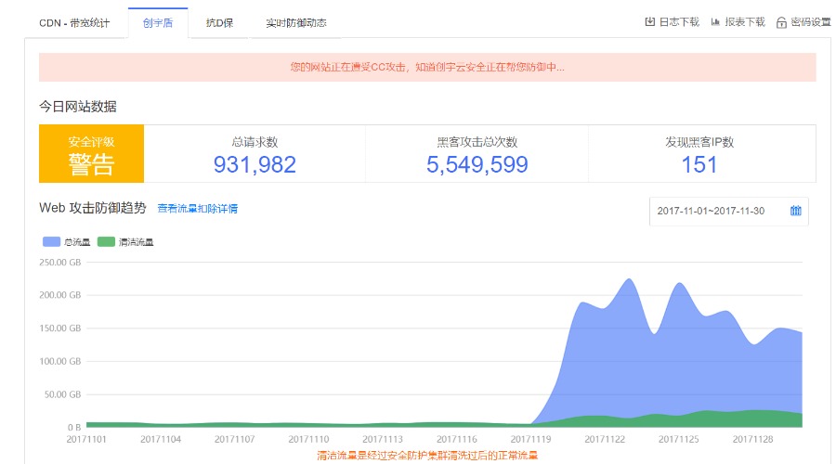Switch to the CDN - 带宽统计 tab
The width and height of the screenshot is (836, 464).
pyautogui.click(x=74, y=23)
